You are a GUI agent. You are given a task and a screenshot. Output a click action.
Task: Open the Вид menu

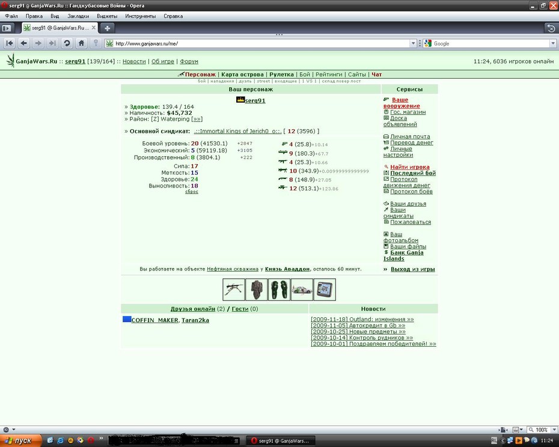click(55, 16)
